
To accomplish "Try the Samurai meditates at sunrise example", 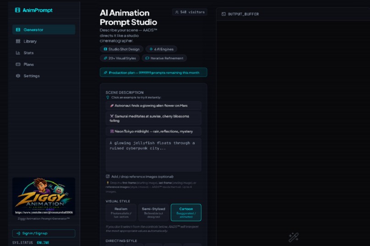I will pyautogui.click(x=153, y=118).
